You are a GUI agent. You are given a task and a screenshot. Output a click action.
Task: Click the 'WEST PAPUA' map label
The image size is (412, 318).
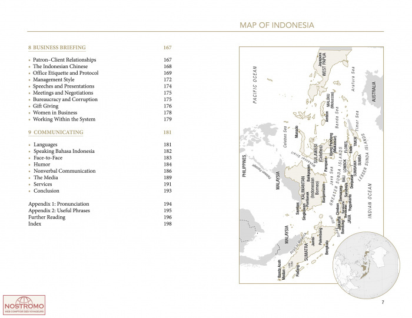tap(324, 65)
